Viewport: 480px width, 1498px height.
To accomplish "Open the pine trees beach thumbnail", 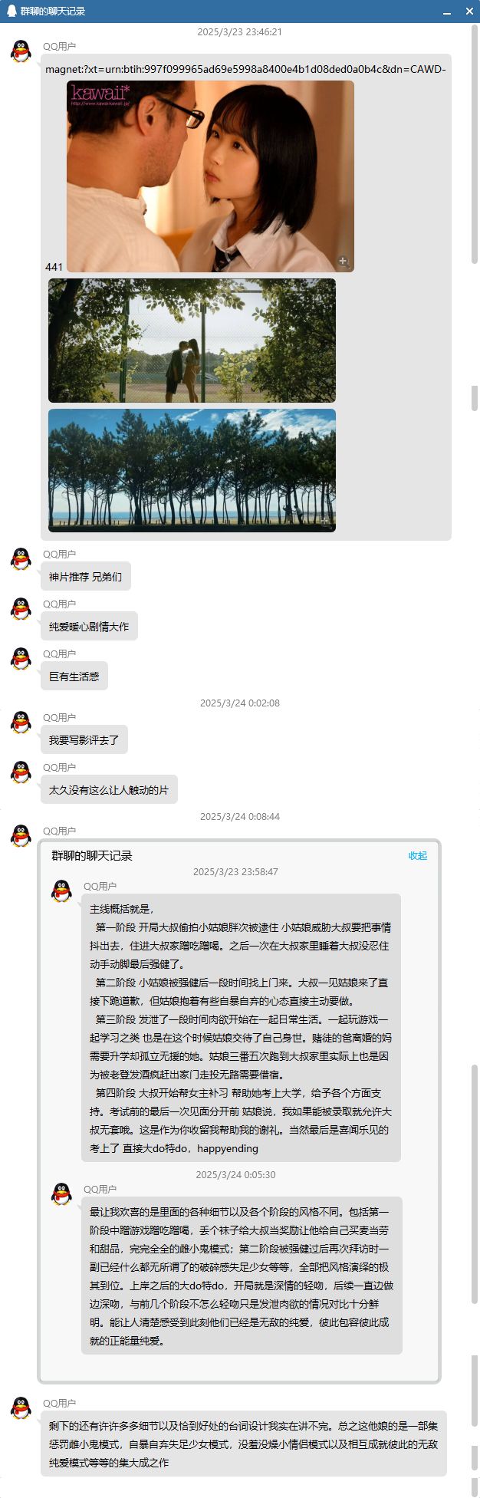I will [192, 470].
